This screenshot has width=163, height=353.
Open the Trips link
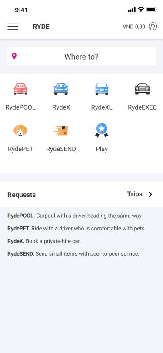[135, 194]
